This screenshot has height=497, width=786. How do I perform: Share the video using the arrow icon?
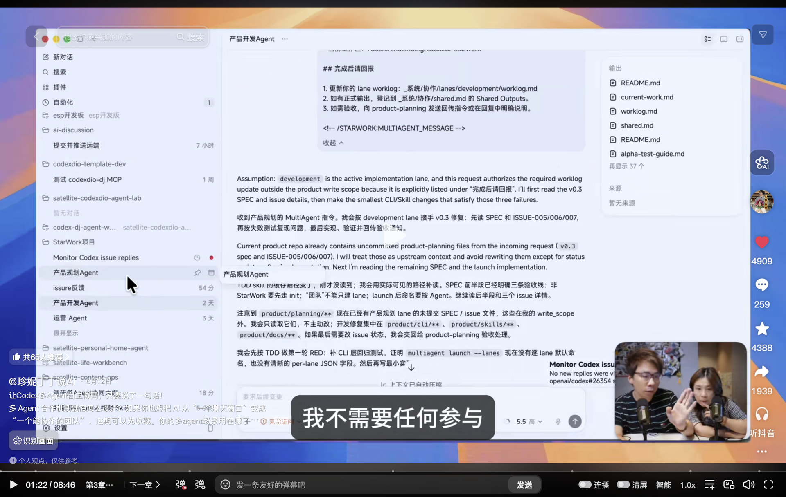coord(762,372)
